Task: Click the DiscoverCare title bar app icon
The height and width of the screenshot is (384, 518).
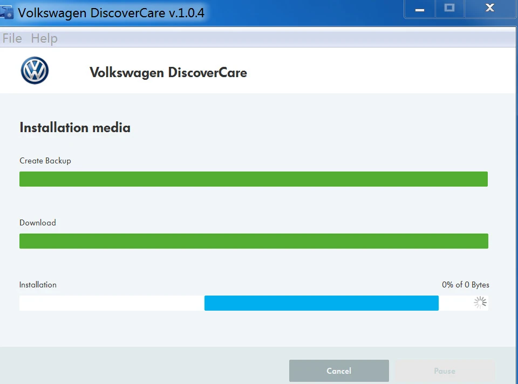Action: (x=6, y=12)
